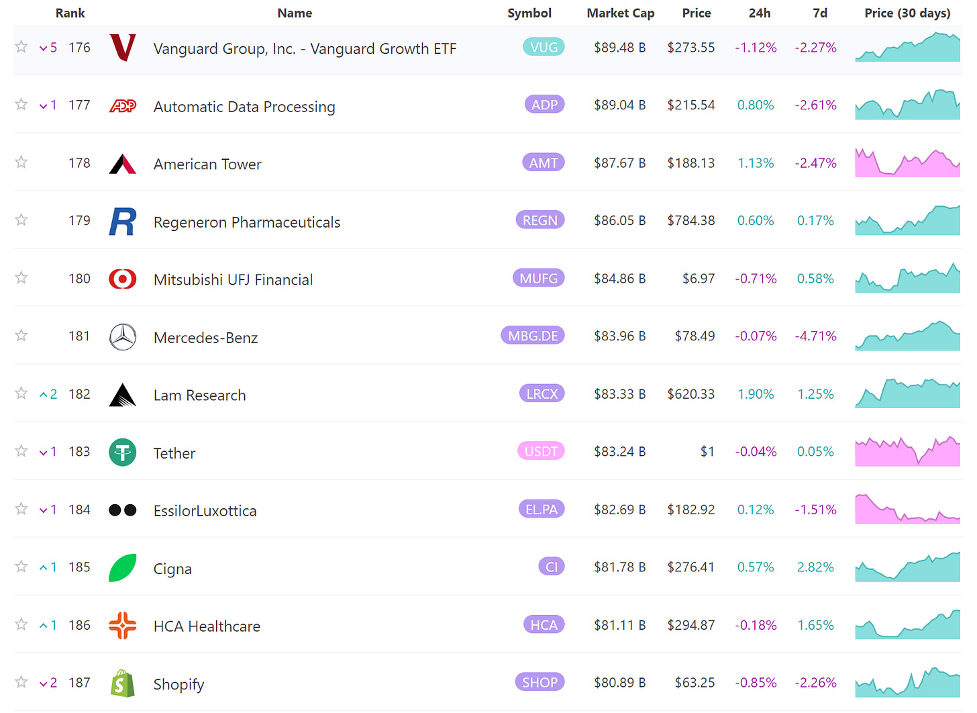Open American Tower company page
977x713 pixels.
tap(207, 164)
